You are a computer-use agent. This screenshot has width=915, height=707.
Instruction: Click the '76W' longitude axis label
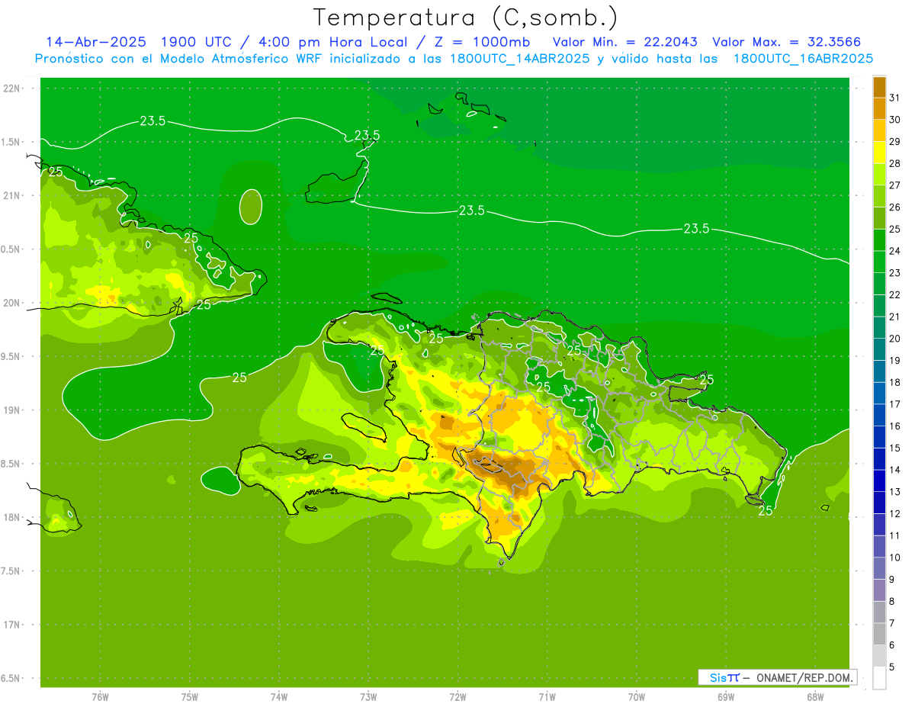tap(100, 696)
